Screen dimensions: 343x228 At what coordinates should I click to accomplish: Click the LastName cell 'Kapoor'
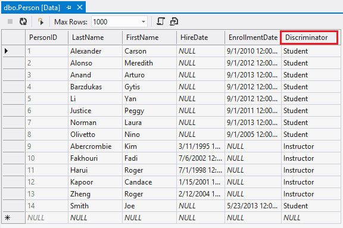click(x=95, y=182)
